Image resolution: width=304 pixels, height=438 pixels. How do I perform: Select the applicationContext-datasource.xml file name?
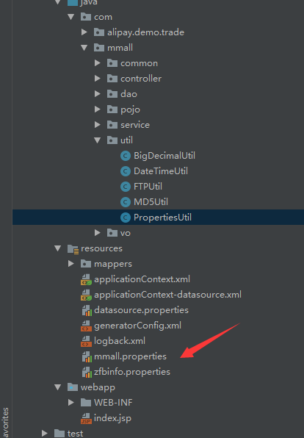(167, 295)
